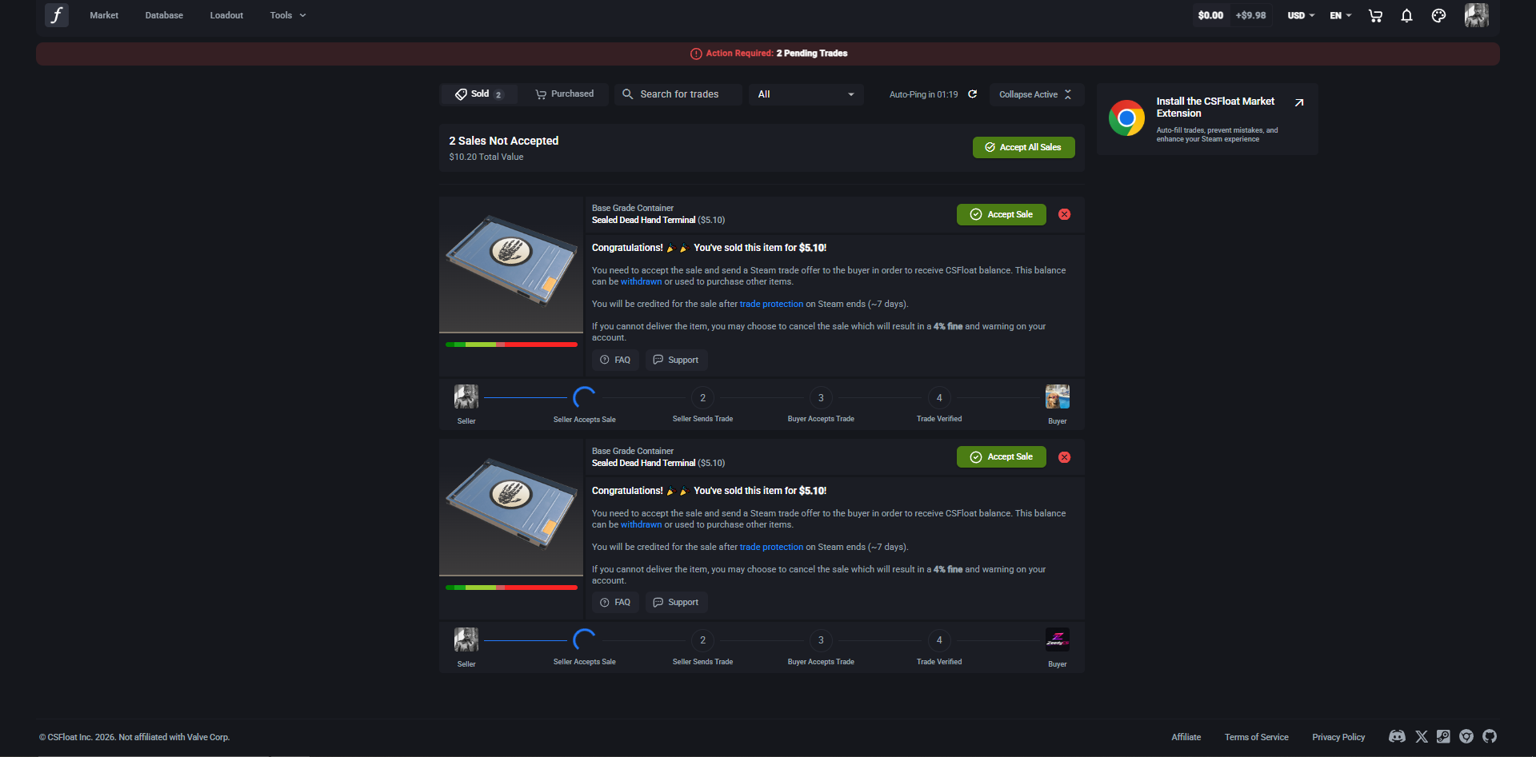This screenshot has height=757, width=1536.
Task: Accept the upper Dead Hand Terminal sale
Action: tap(1002, 214)
